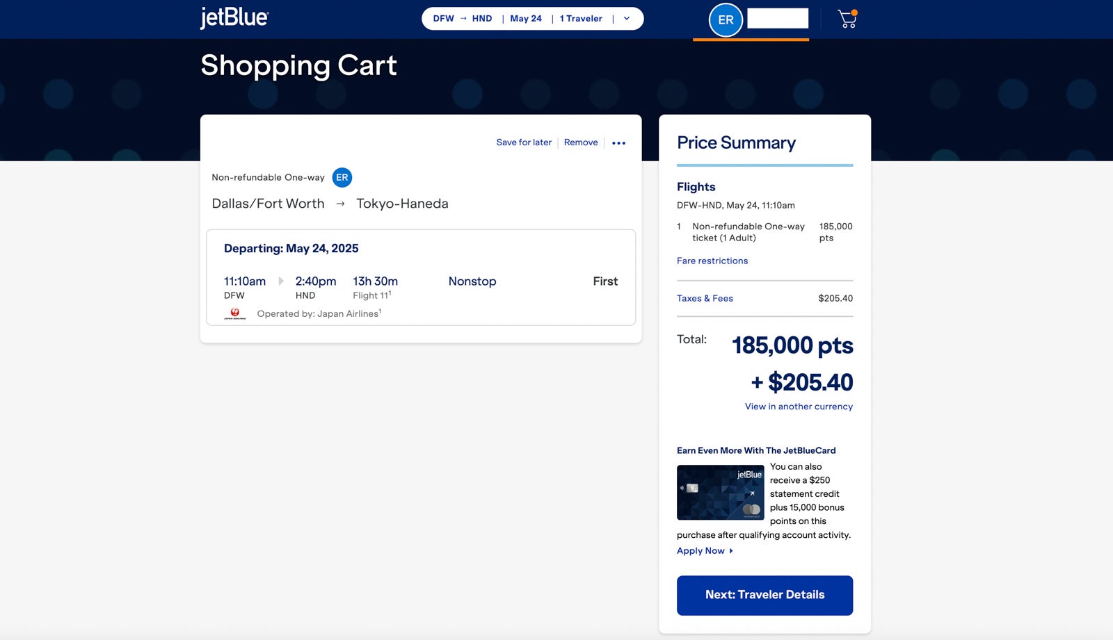Image resolution: width=1113 pixels, height=640 pixels.
Task: Click Departing: May 24, 2025 text
Action: pyautogui.click(x=291, y=249)
